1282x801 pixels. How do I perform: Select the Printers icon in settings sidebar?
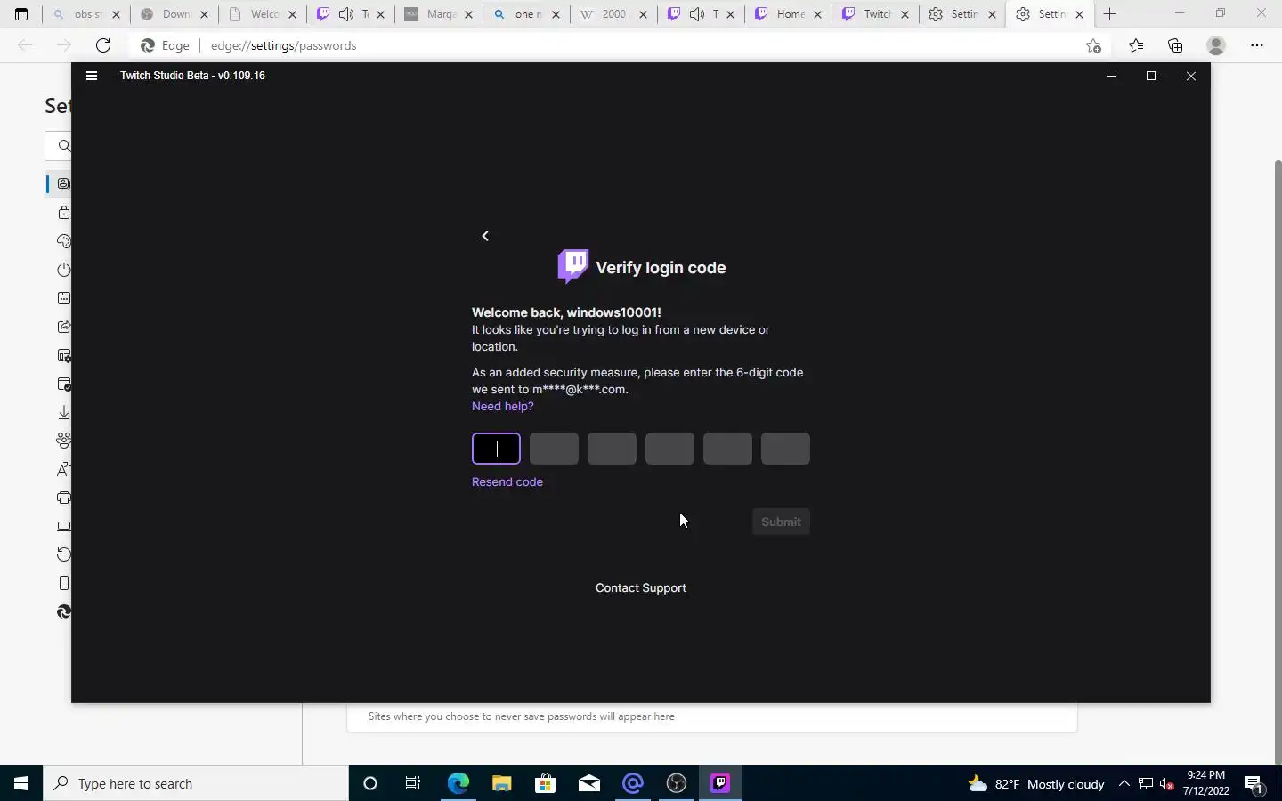click(63, 498)
